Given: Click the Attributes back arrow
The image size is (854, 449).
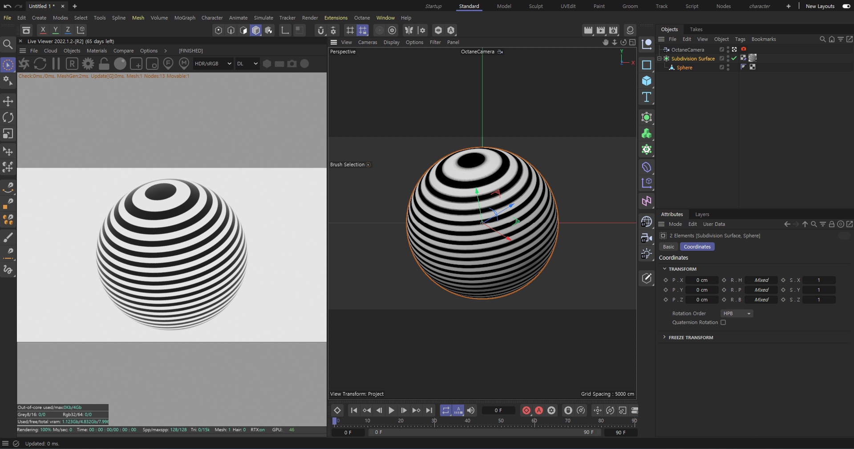Looking at the screenshot, I should tap(787, 224).
